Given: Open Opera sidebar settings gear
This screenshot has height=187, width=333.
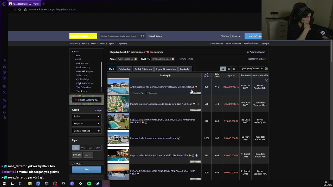Looking at the screenshot, I should pos(4,118).
